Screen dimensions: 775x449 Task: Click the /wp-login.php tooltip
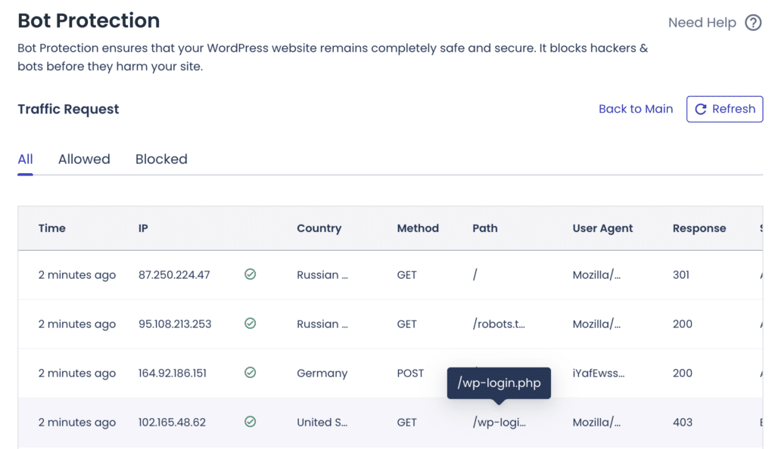499,383
